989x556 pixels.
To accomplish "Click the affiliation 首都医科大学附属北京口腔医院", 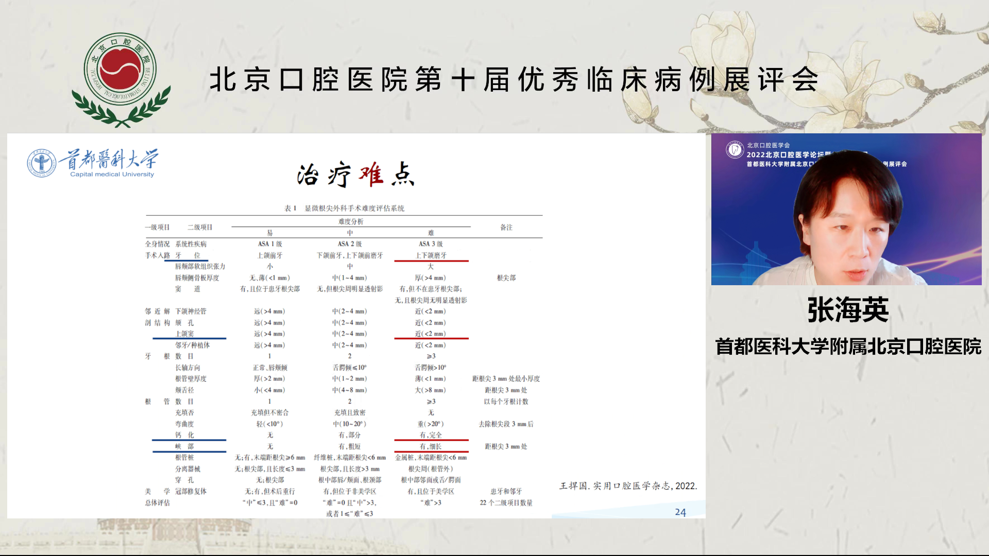I will 848,346.
